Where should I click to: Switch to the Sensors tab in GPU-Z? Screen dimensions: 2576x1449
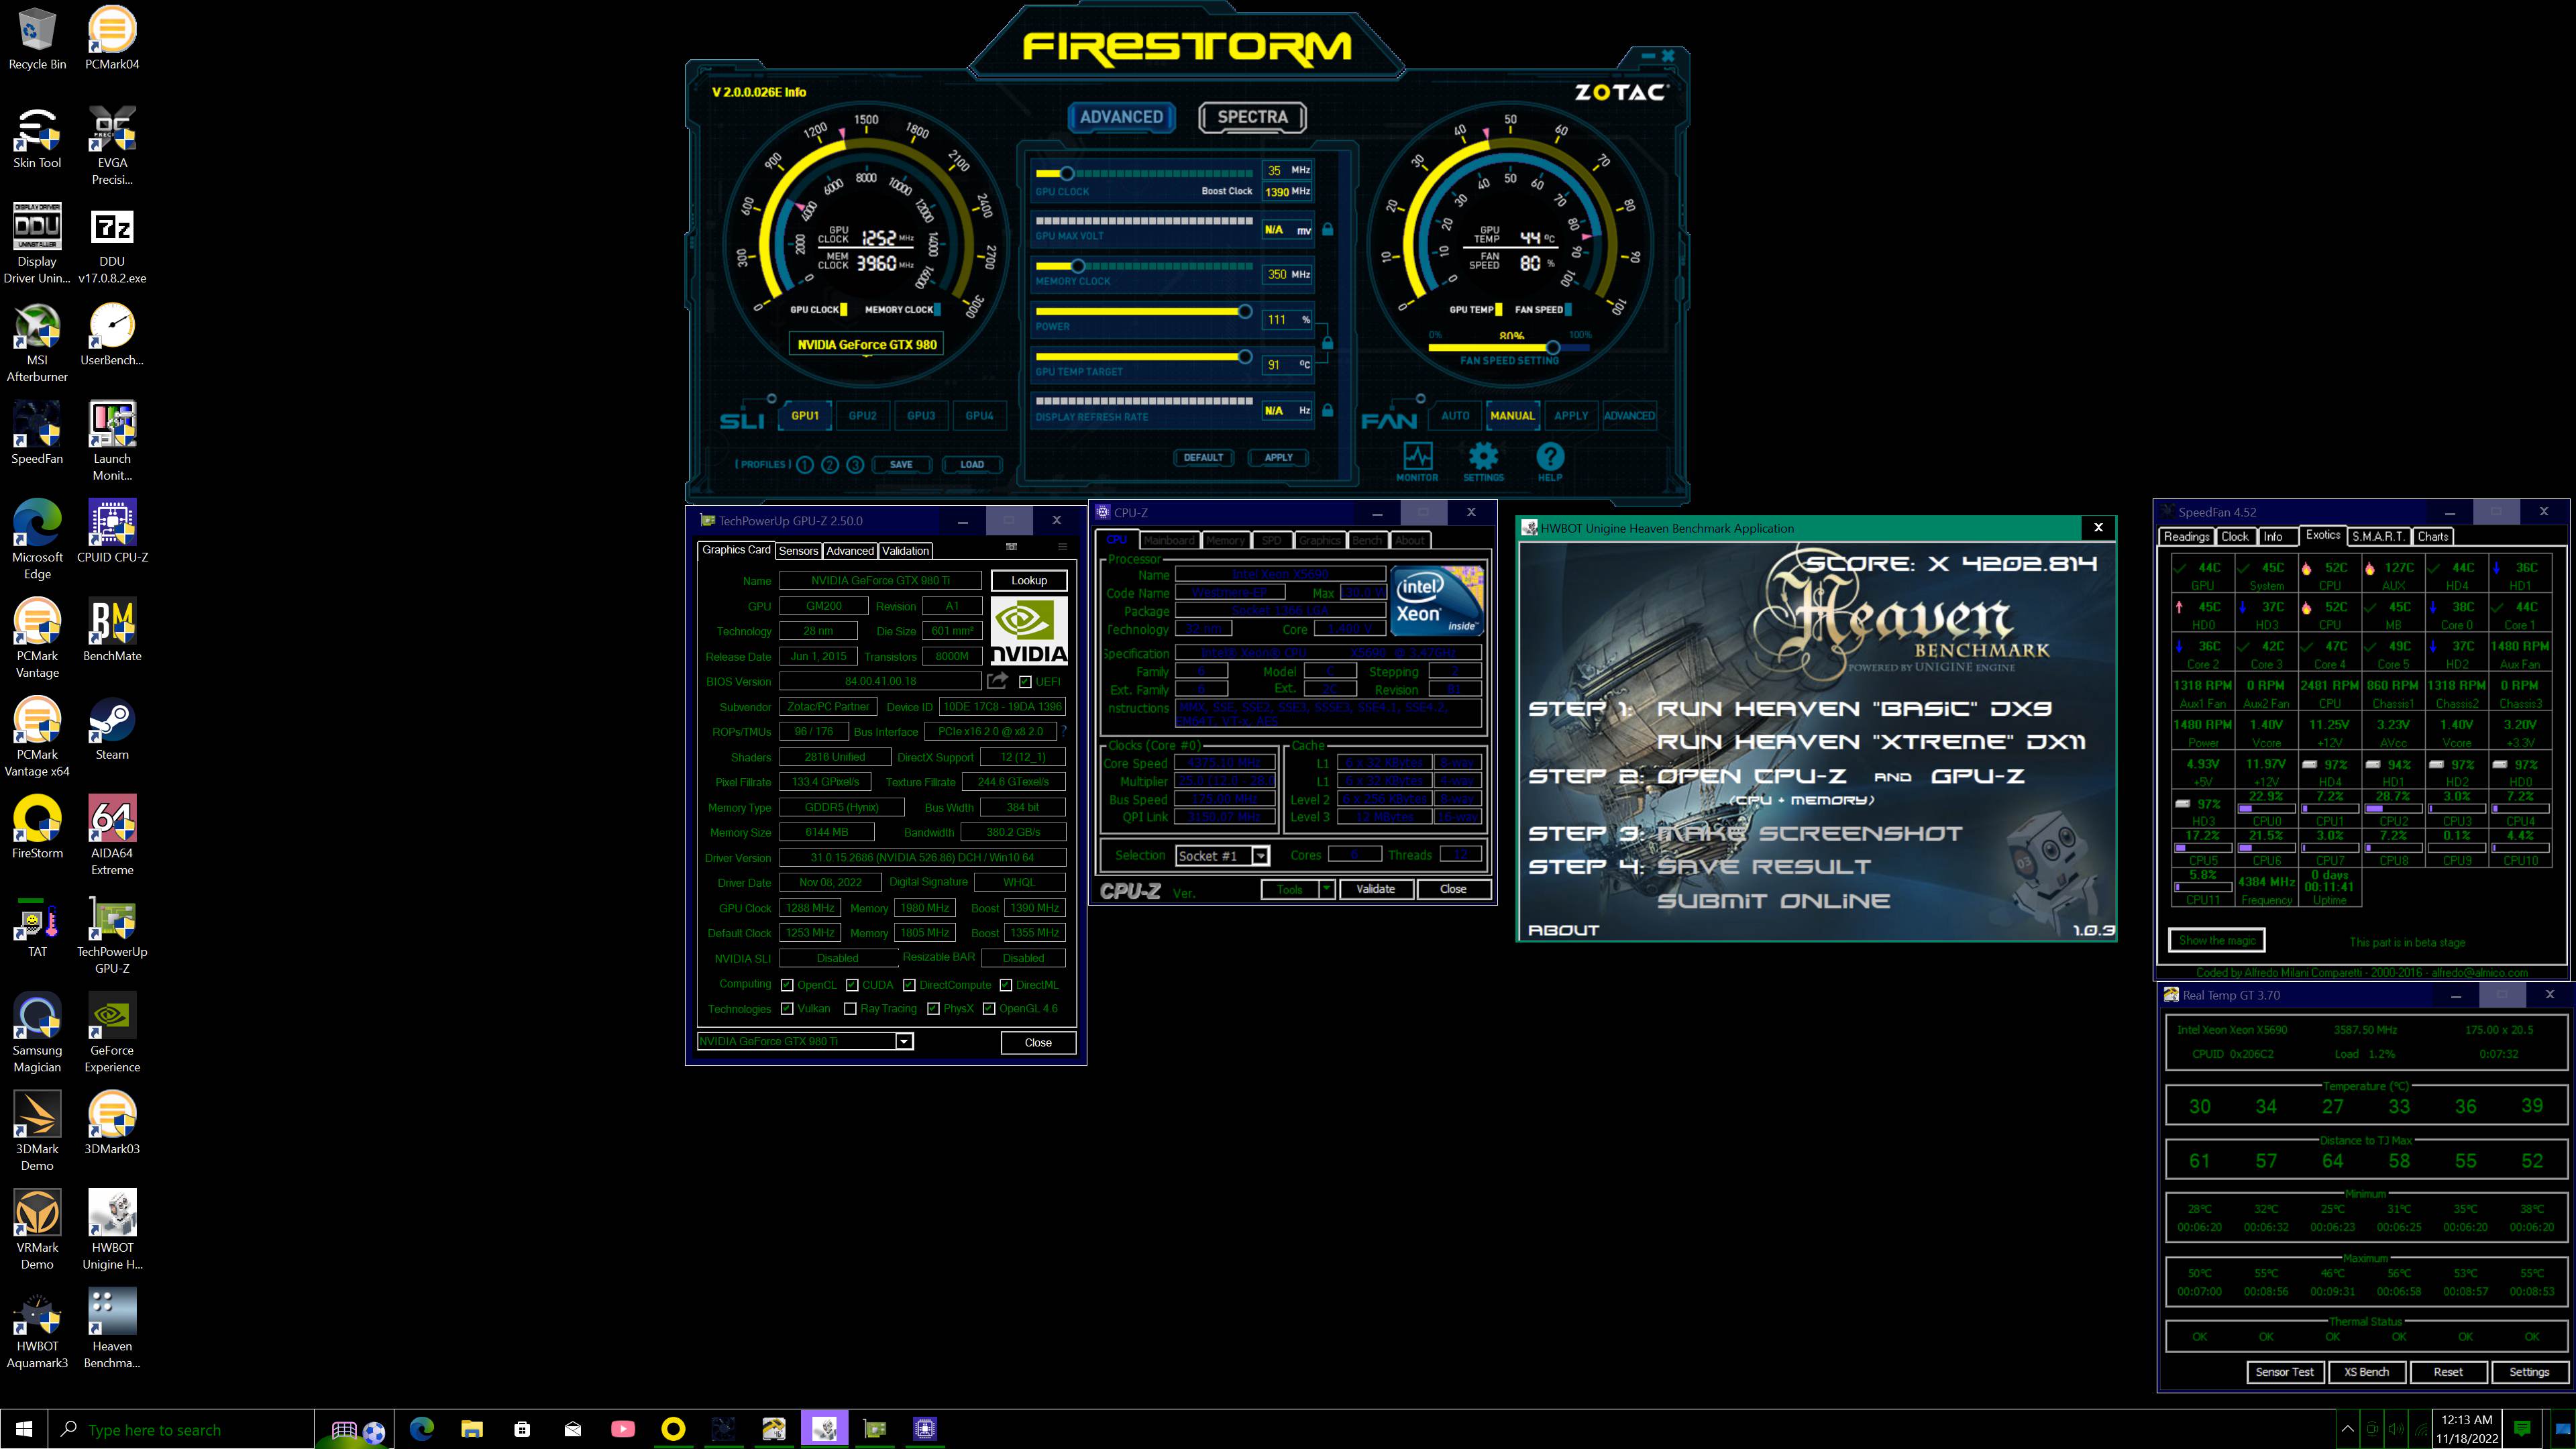coord(798,551)
